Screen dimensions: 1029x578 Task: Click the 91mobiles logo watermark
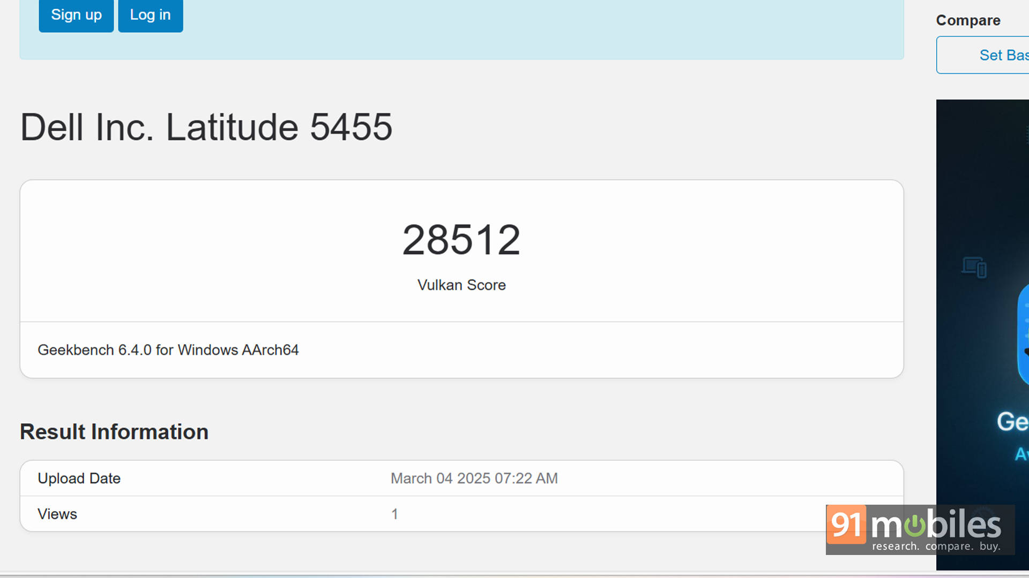pos(920,529)
